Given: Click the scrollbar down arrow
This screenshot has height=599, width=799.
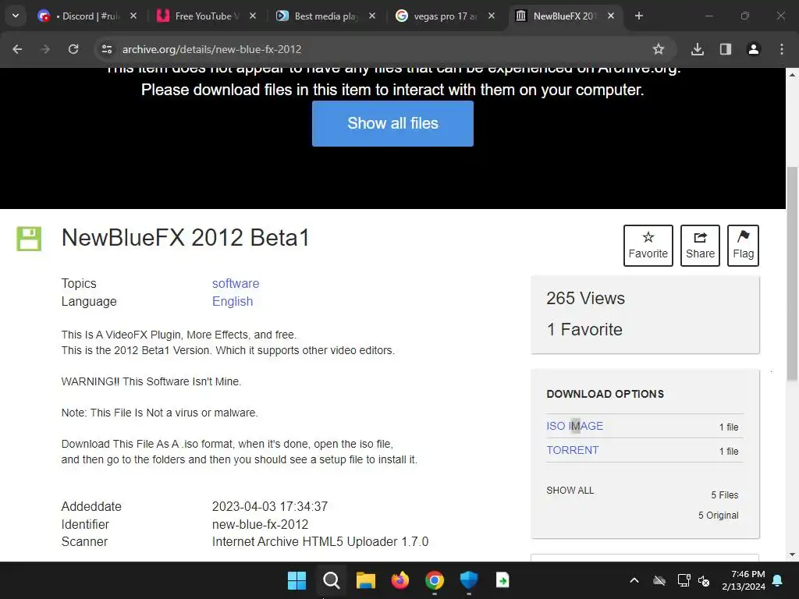Looking at the screenshot, I should pyautogui.click(x=792, y=555).
